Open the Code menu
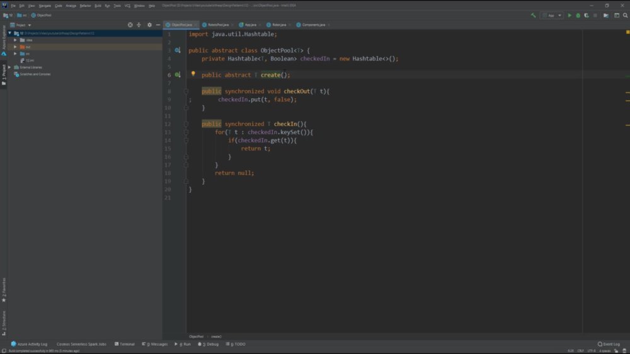This screenshot has height=354, width=630. pyautogui.click(x=58, y=6)
